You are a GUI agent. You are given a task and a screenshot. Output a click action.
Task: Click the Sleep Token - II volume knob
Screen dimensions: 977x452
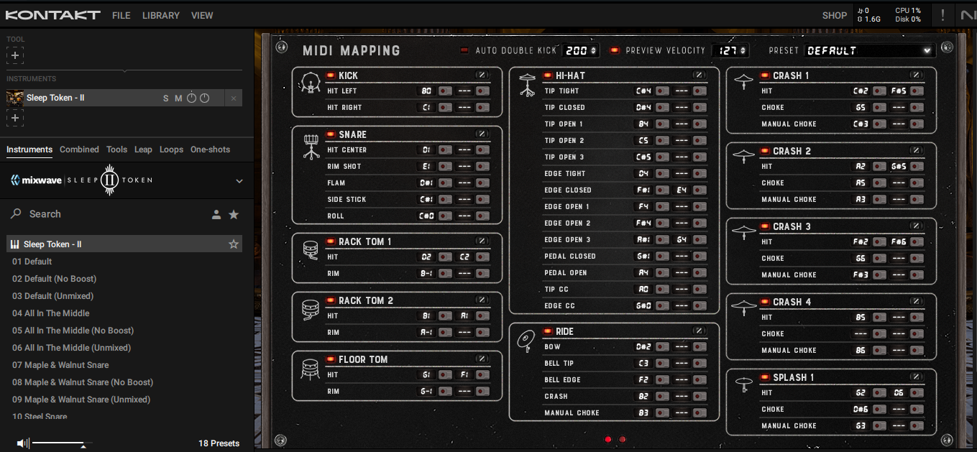[x=205, y=98]
